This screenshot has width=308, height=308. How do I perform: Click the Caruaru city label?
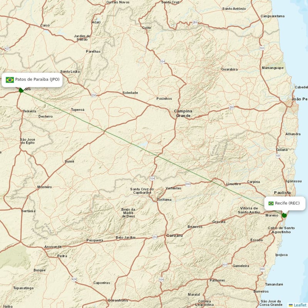(174, 235)
